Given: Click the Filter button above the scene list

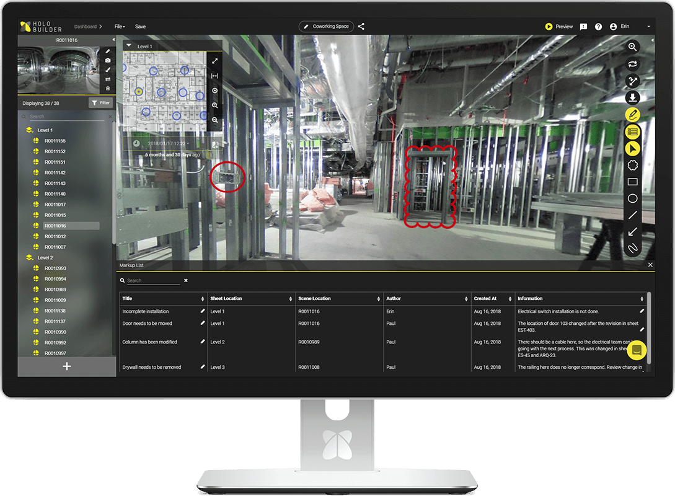Looking at the screenshot, I should click(100, 102).
